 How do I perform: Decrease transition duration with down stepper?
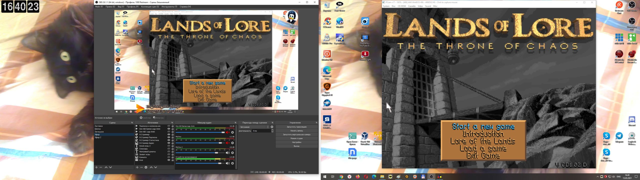coord(272,132)
